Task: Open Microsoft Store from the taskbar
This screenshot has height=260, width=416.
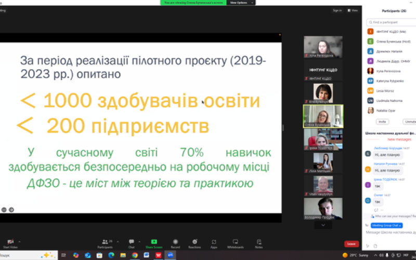Action: [99, 255]
